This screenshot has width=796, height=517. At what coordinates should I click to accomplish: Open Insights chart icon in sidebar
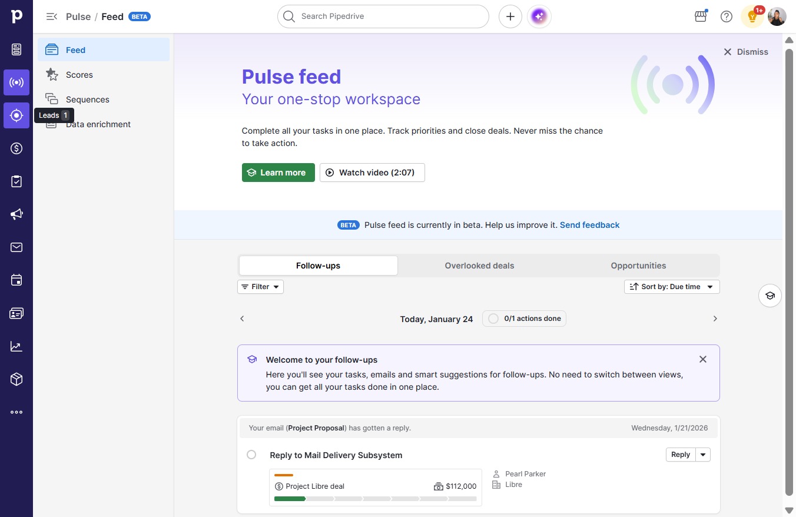click(16, 346)
